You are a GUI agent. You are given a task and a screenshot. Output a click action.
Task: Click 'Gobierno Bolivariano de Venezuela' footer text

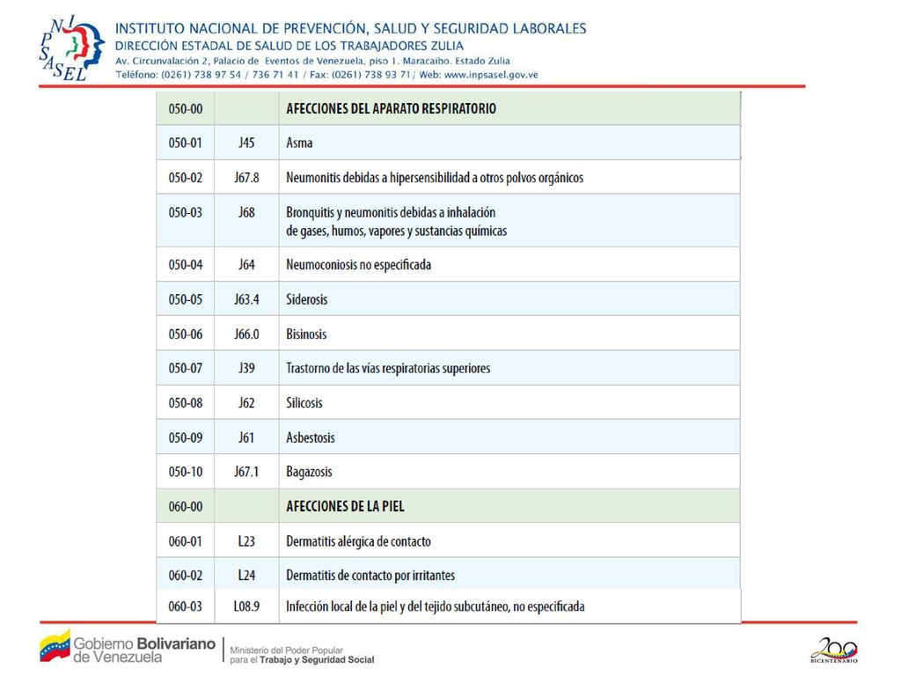(x=144, y=650)
